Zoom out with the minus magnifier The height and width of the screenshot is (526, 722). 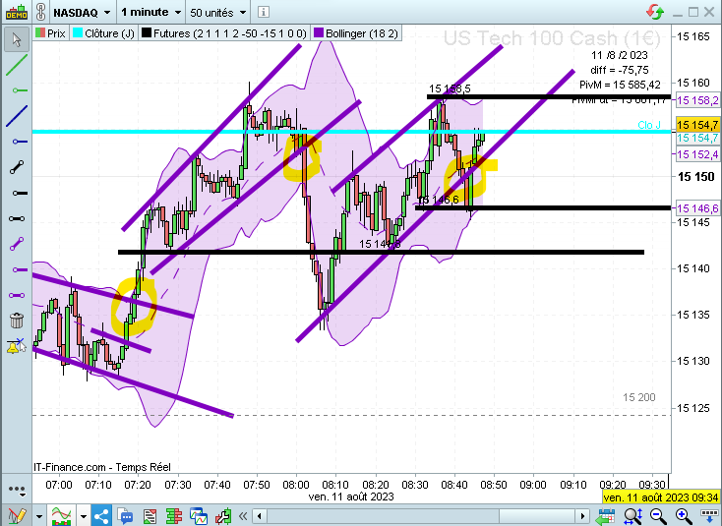657,515
